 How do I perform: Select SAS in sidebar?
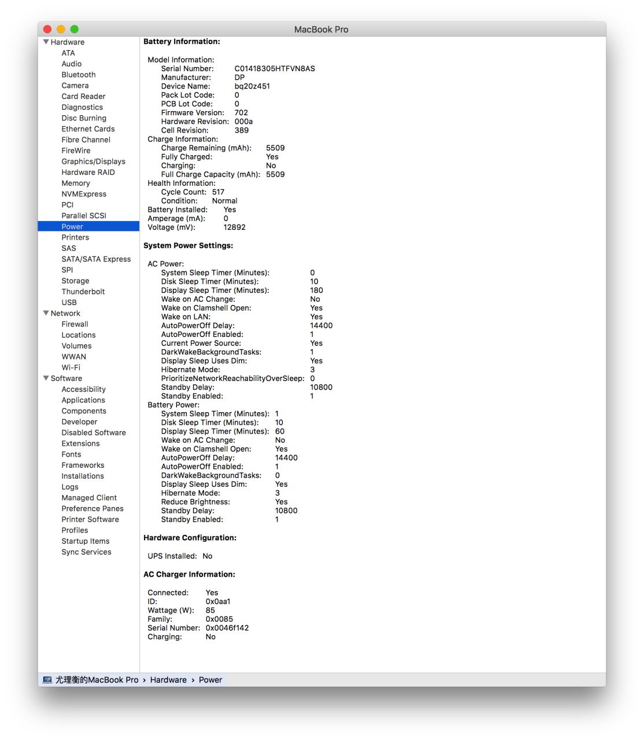pos(69,248)
